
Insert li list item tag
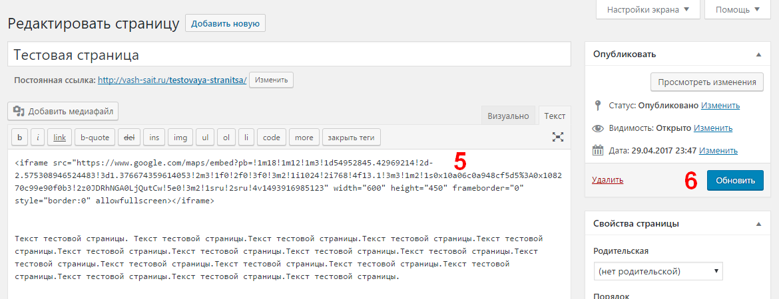pyautogui.click(x=246, y=138)
